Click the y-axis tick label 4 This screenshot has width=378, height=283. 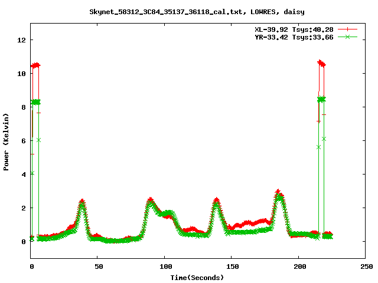tap(24, 175)
